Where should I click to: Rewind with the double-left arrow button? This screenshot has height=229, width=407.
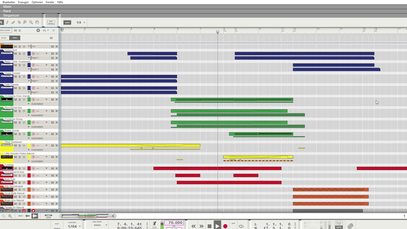[193, 226]
